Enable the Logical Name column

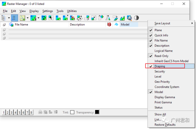[x=171, y=51]
